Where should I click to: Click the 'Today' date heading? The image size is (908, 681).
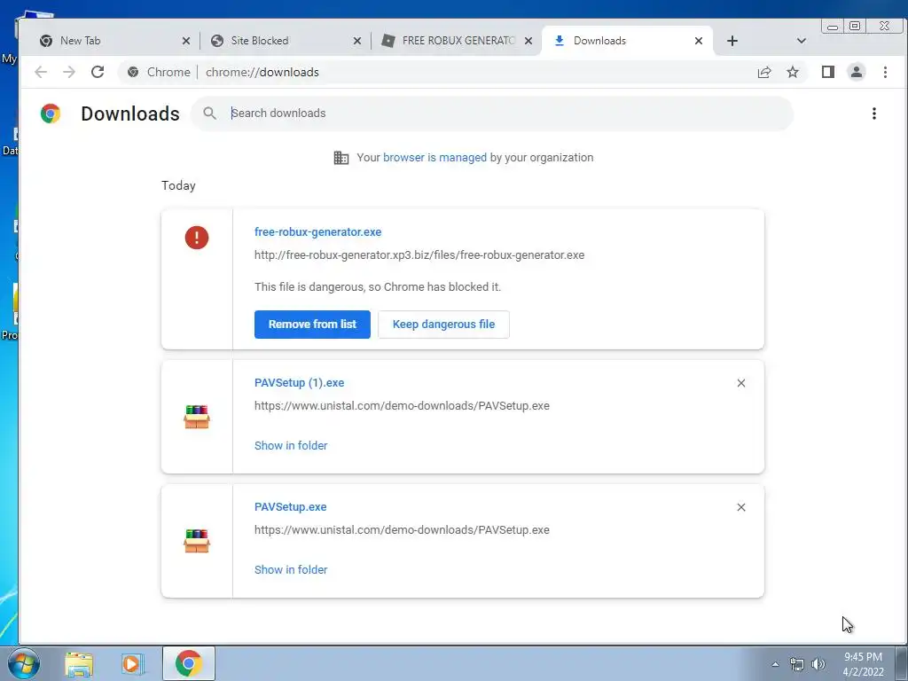178,185
